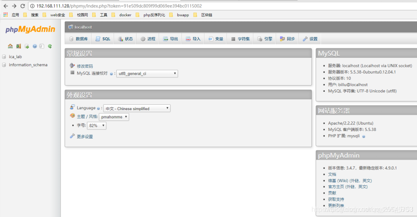Open the 导入 tab
The image size is (417, 217).
tap(193, 39)
